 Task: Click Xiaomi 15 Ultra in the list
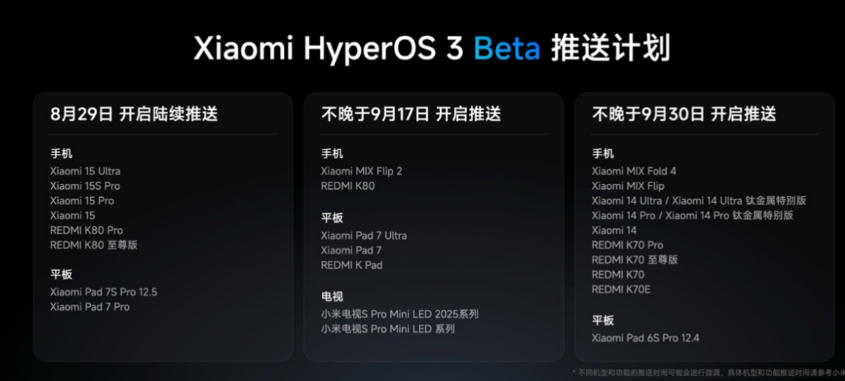point(85,171)
